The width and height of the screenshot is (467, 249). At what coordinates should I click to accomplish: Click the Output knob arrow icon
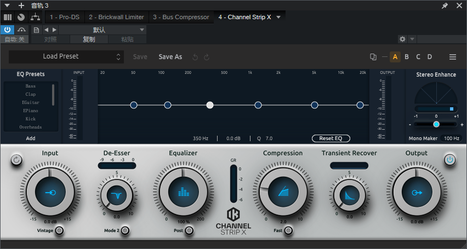pos(417,193)
